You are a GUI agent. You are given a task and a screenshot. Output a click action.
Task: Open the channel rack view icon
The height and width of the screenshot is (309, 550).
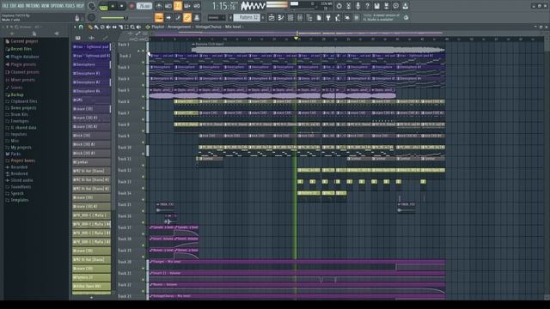coord(290,17)
